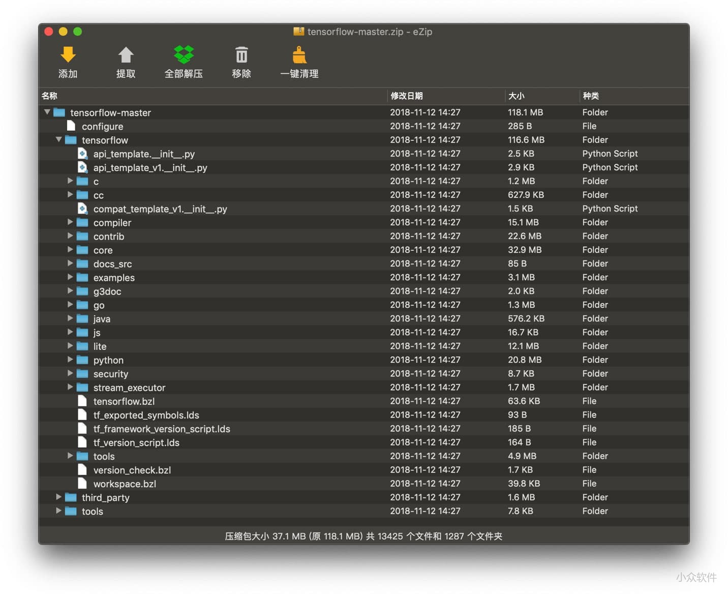Click the 修改日期 column header
Viewport: 728px width, 594px height.
coord(407,96)
